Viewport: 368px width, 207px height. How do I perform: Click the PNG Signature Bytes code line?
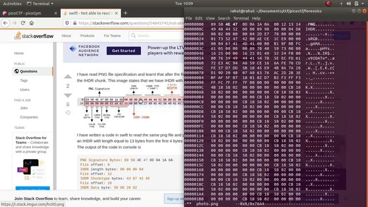tap(126, 160)
